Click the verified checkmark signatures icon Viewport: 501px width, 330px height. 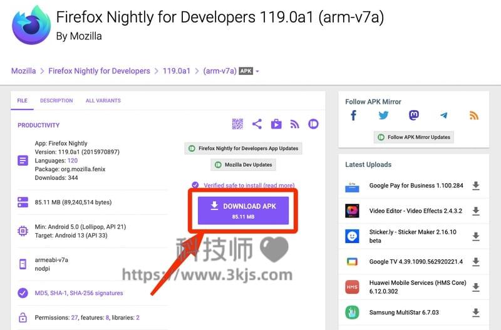coord(23,293)
